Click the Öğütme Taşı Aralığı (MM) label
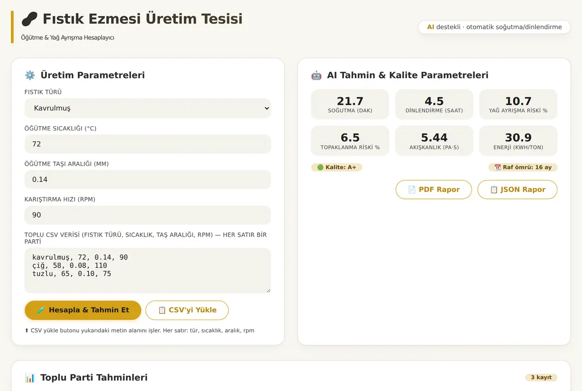Image resolution: width=582 pixels, height=391 pixels. 67,164
